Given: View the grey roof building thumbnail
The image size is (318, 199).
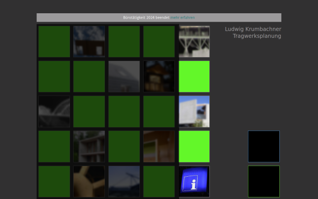Looking at the screenshot, I should click(x=124, y=76).
